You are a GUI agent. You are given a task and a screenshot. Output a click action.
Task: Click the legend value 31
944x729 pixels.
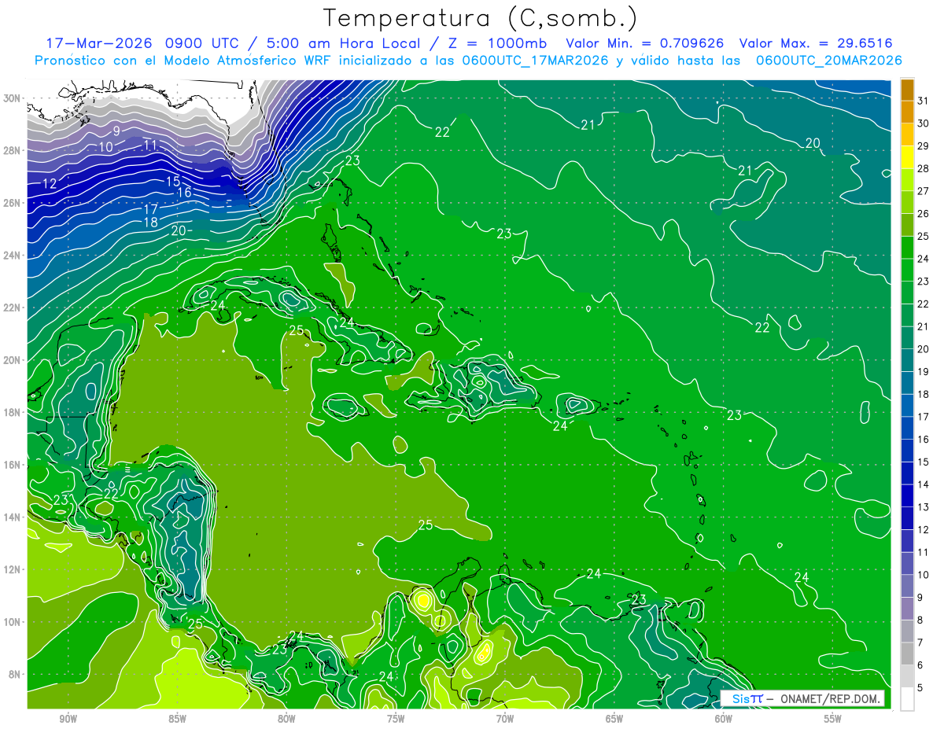point(924,101)
